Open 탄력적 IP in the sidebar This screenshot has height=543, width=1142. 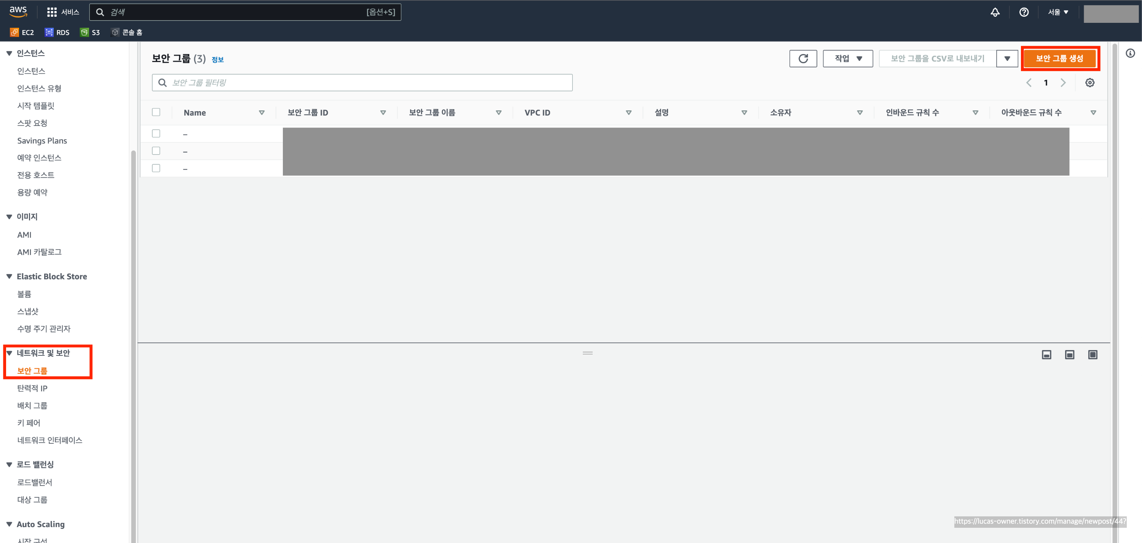pos(32,388)
